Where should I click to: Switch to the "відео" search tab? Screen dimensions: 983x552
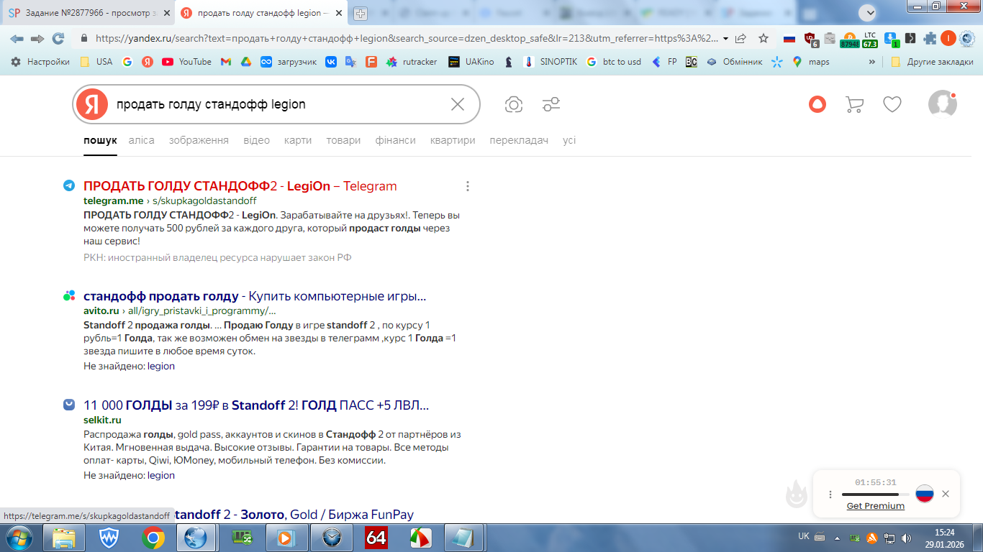tap(257, 140)
